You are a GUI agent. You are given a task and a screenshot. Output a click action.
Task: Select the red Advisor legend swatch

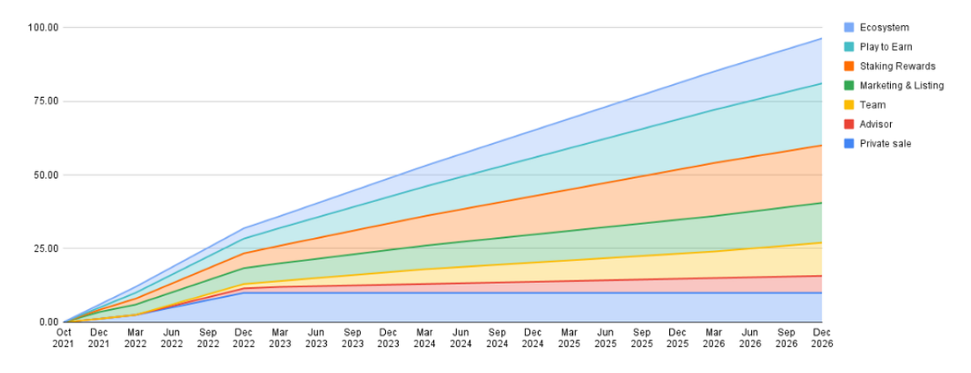pyautogui.click(x=849, y=125)
